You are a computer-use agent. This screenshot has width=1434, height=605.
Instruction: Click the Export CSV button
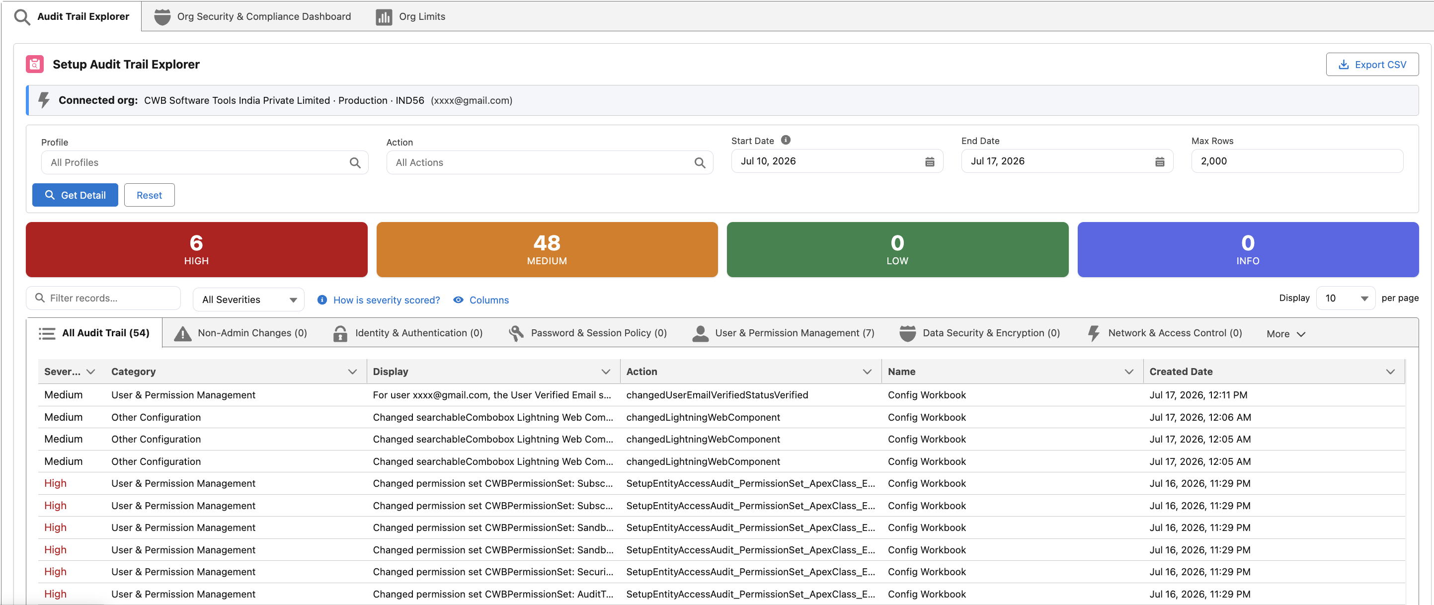1372,65
